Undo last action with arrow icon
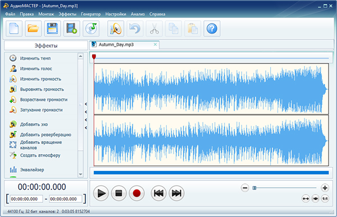Image resolution: width=337 pixels, height=217 pixels. 135,29
